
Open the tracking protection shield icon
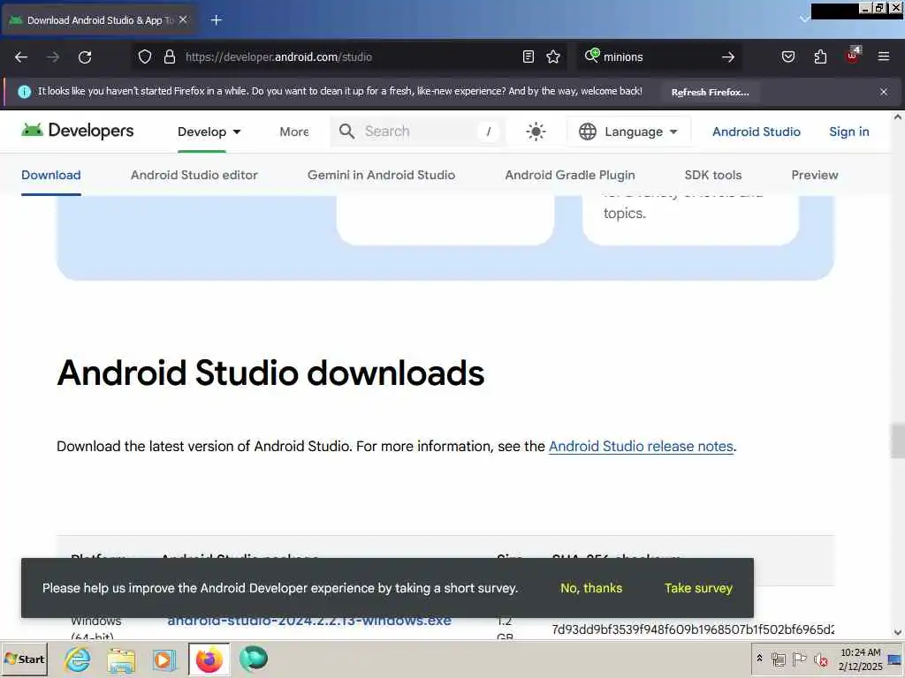[145, 56]
